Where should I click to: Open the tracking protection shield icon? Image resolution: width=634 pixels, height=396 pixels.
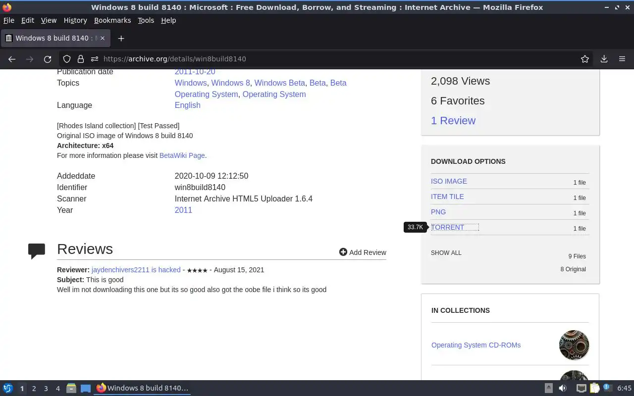(67, 59)
